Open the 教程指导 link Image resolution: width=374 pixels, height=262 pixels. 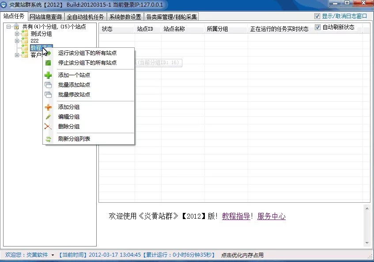[236, 216]
